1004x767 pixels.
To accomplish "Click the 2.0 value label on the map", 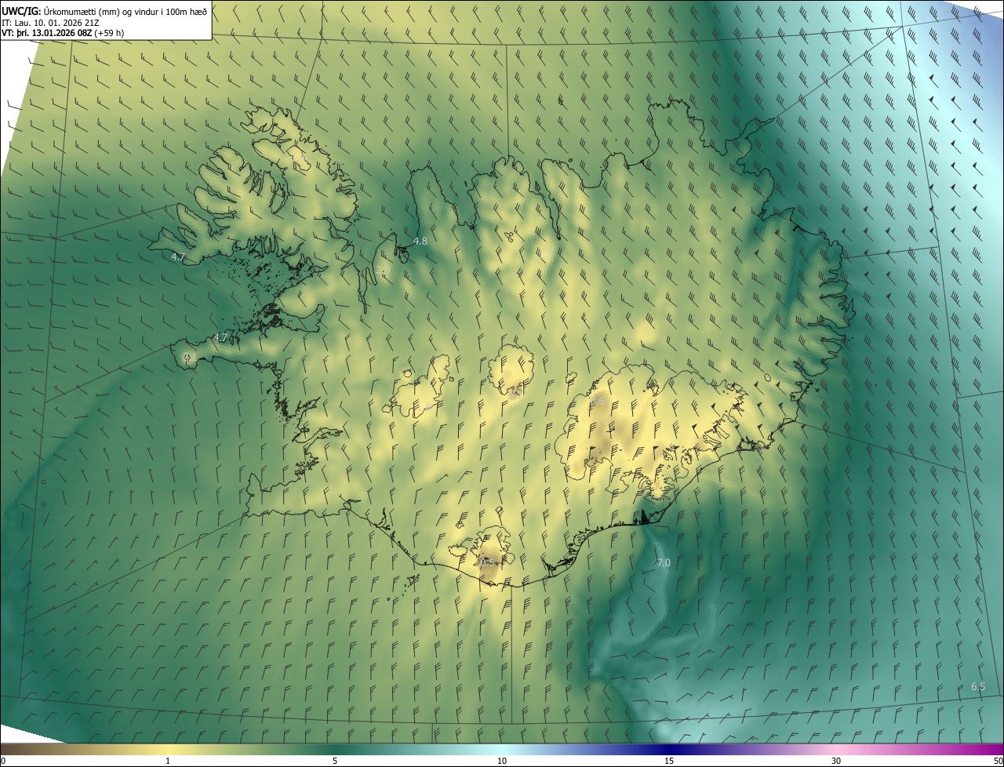I will 383,270.
